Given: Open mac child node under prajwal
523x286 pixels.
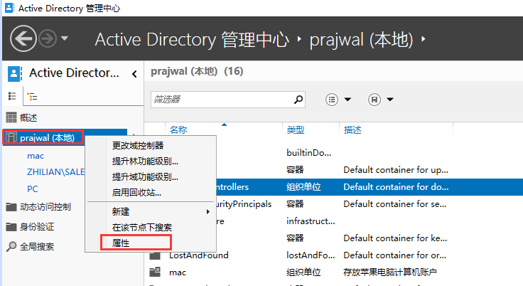Looking at the screenshot, I should coord(36,156).
